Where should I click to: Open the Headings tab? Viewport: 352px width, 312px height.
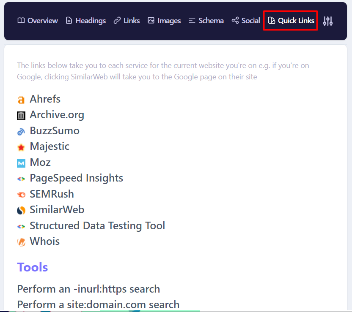click(x=86, y=21)
